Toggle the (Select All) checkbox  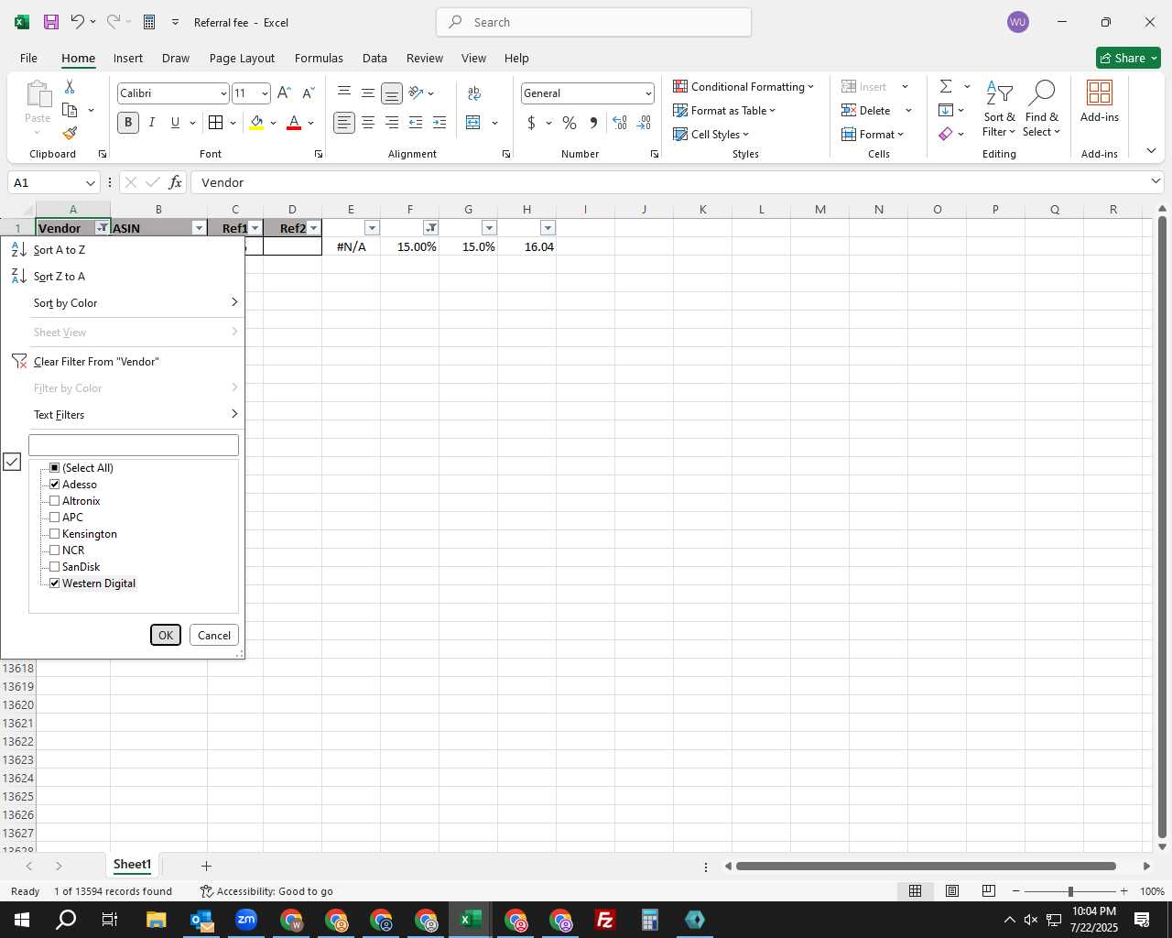(54, 467)
